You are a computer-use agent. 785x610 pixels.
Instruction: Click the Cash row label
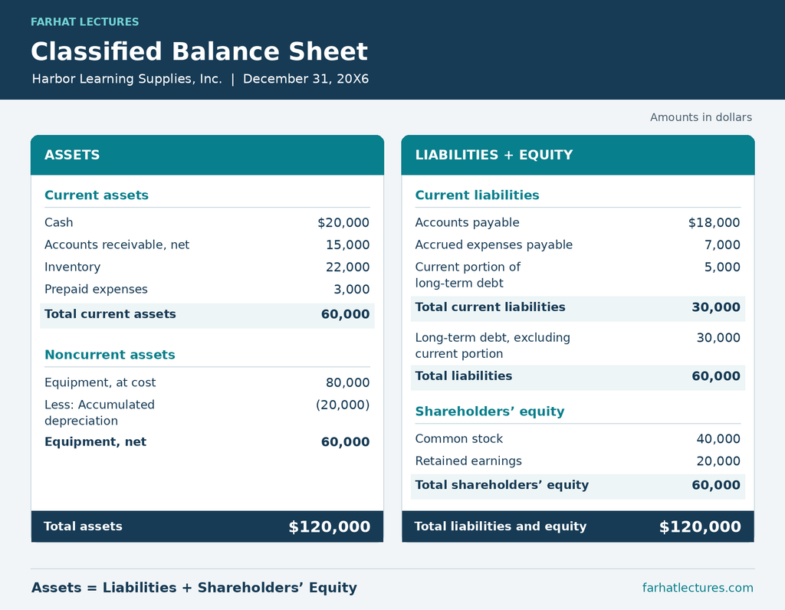point(58,222)
